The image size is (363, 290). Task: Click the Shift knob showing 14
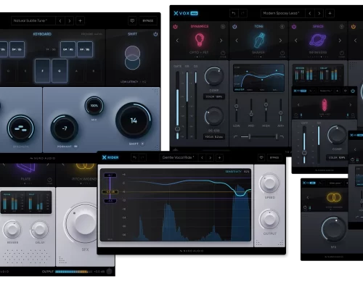click(x=134, y=120)
